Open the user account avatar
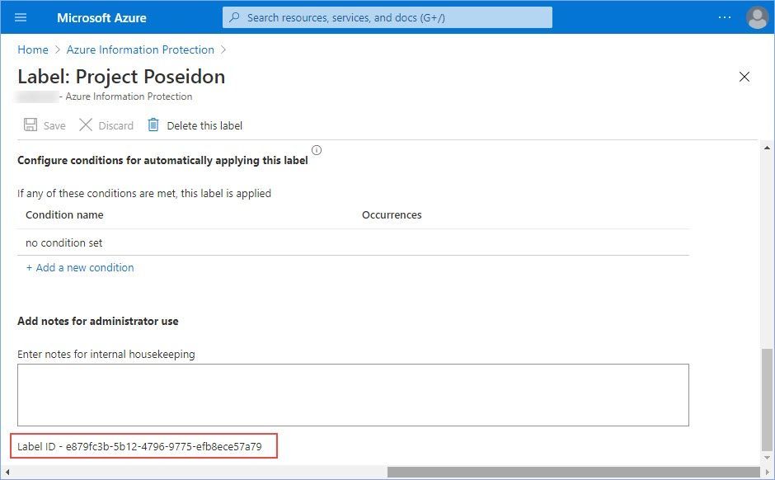 [757, 18]
